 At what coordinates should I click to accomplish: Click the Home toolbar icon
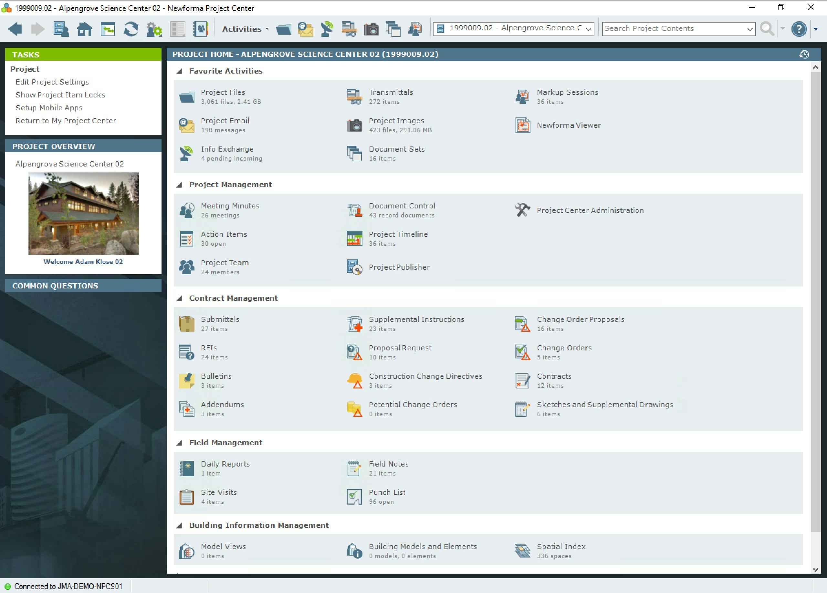[84, 29]
